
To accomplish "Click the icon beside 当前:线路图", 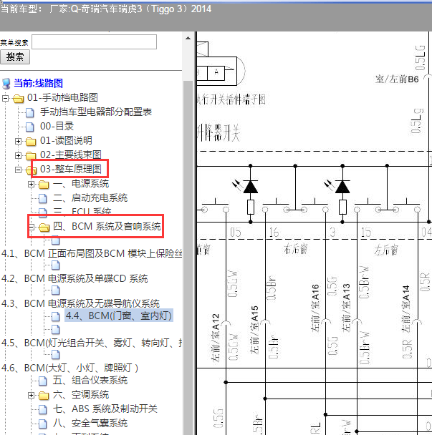I will [6, 84].
